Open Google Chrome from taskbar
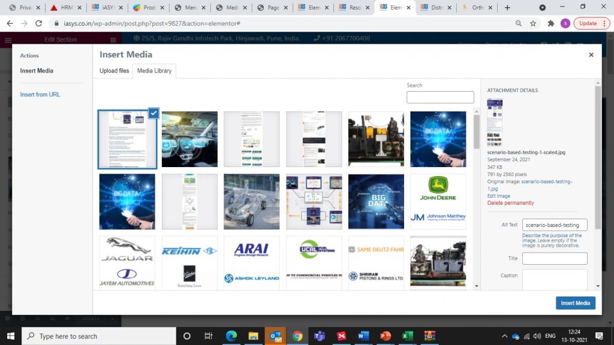The image size is (614, 345). (x=297, y=336)
